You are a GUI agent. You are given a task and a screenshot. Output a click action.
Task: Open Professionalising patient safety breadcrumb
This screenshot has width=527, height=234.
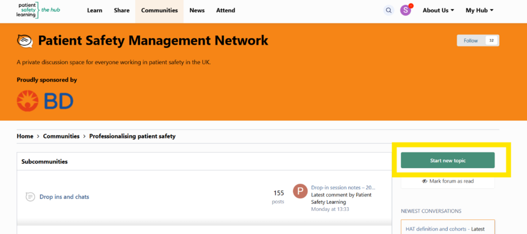(x=132, y=136)
